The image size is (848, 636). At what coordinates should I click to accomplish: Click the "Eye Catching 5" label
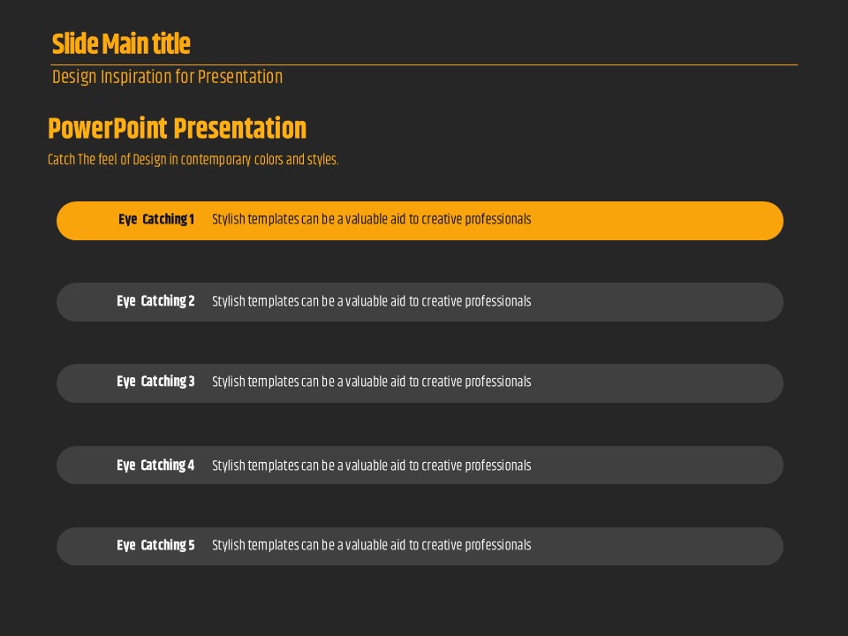point(155,546)
